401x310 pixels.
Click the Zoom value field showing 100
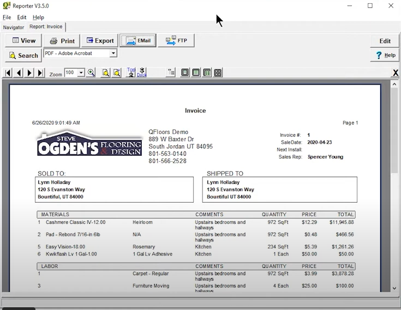coord(71,73)
